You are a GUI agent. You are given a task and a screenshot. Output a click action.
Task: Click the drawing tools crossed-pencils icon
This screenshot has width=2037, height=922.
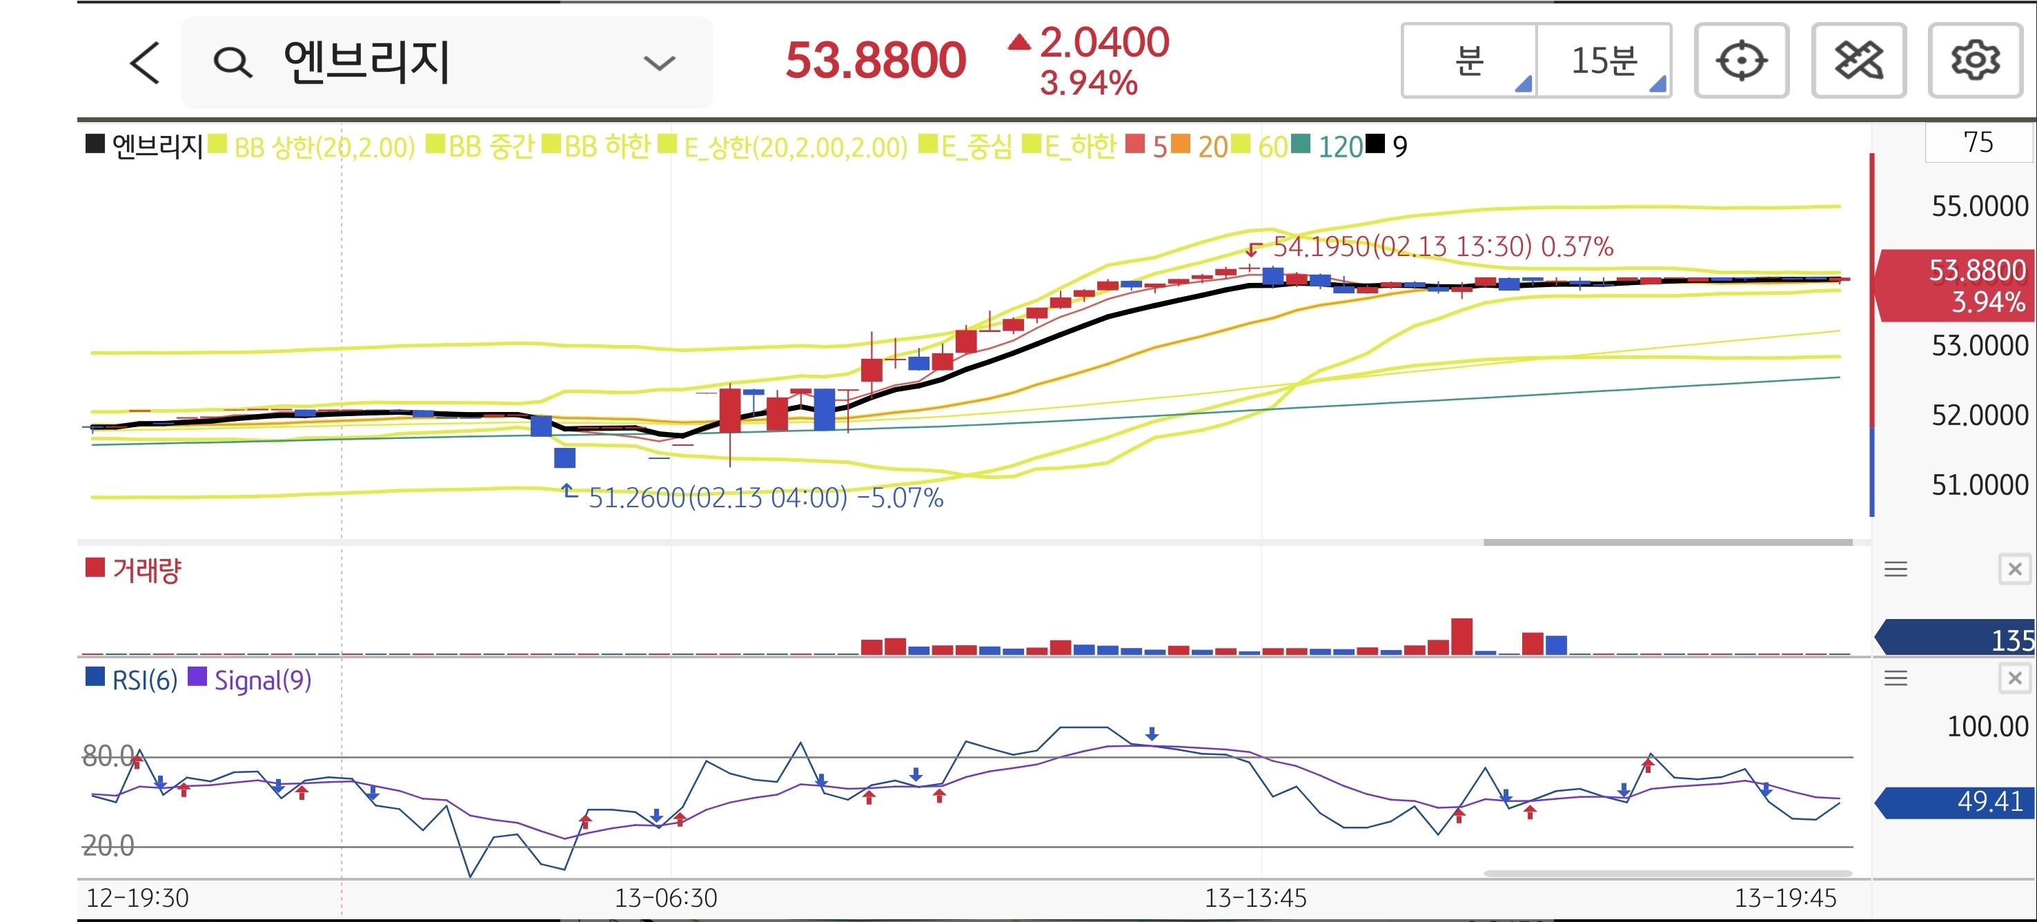[1858, 61]
